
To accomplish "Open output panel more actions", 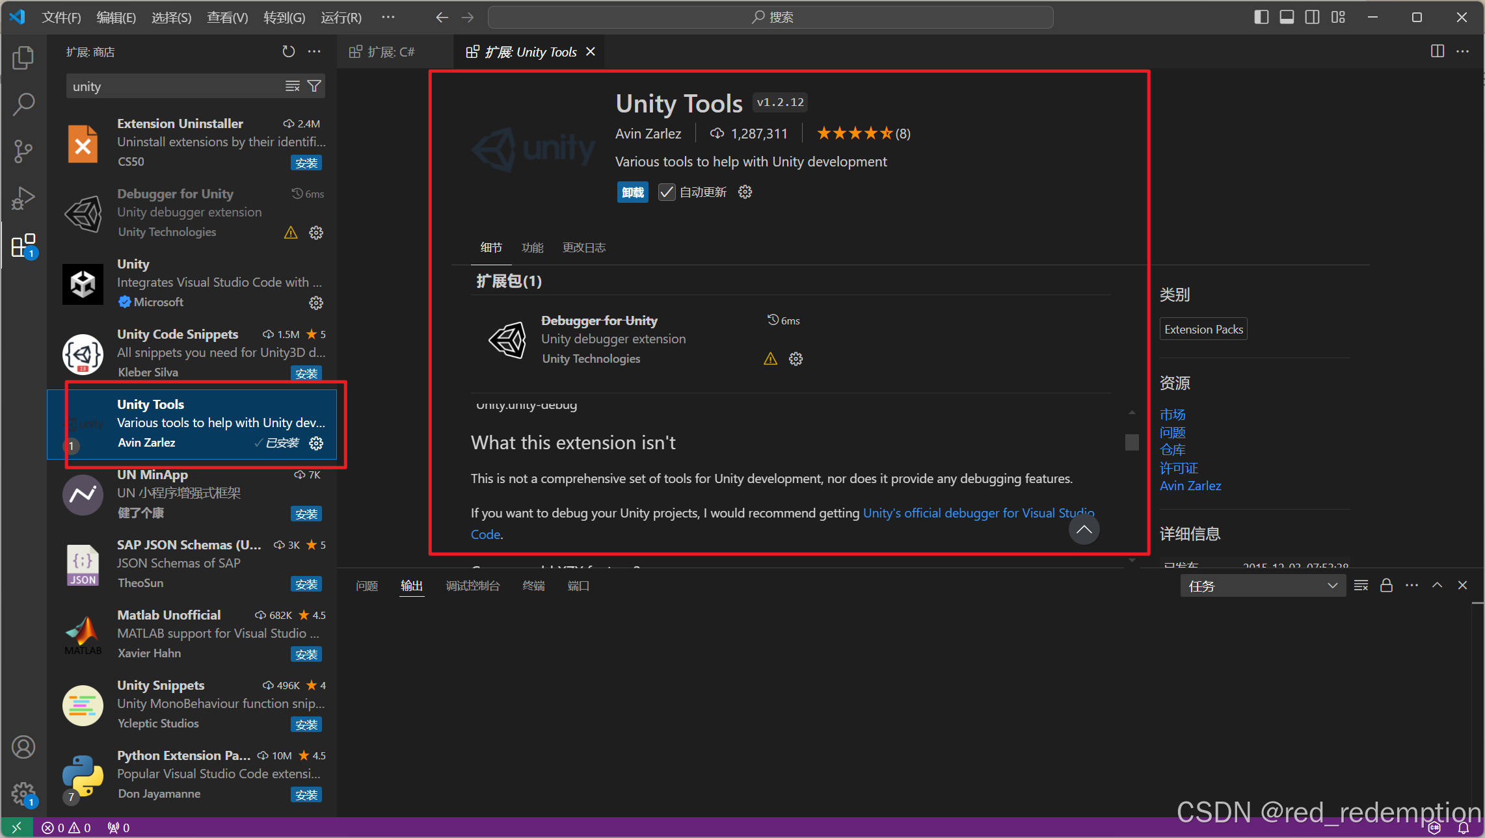I will 1411,586.
